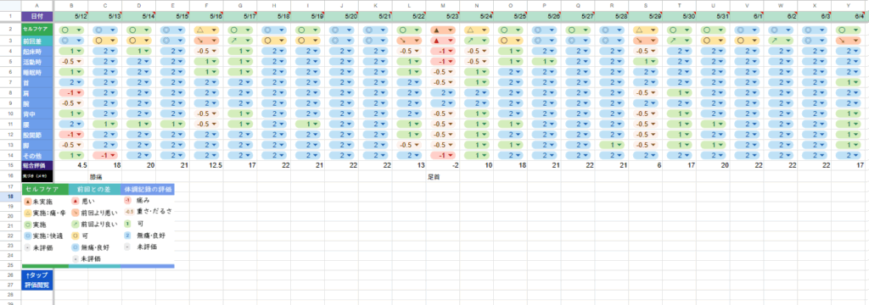Click the 痛み -1 red badge in legend
The width and height of the screenshot is (869, 305).
[127, 201]
